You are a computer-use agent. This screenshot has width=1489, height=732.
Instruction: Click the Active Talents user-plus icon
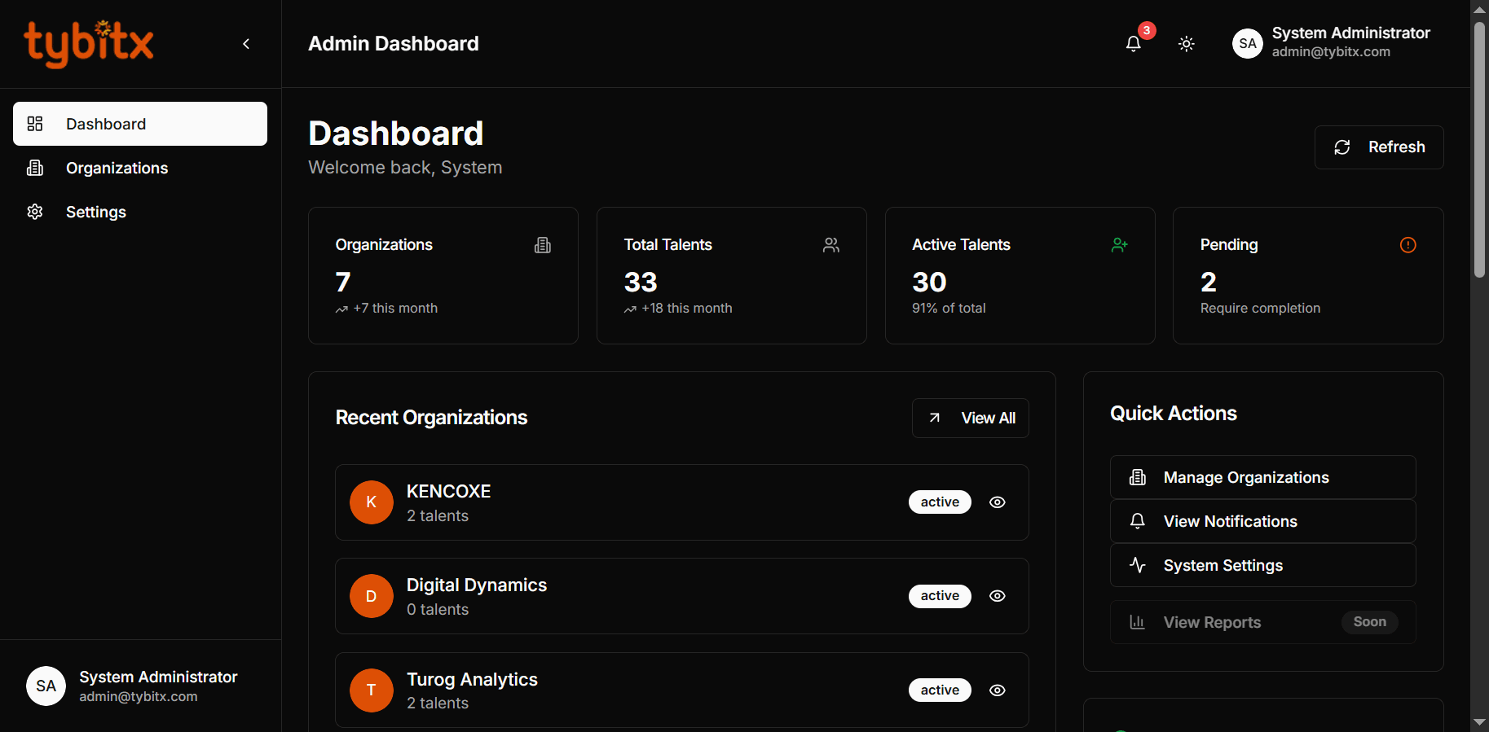pos(1120,245)
